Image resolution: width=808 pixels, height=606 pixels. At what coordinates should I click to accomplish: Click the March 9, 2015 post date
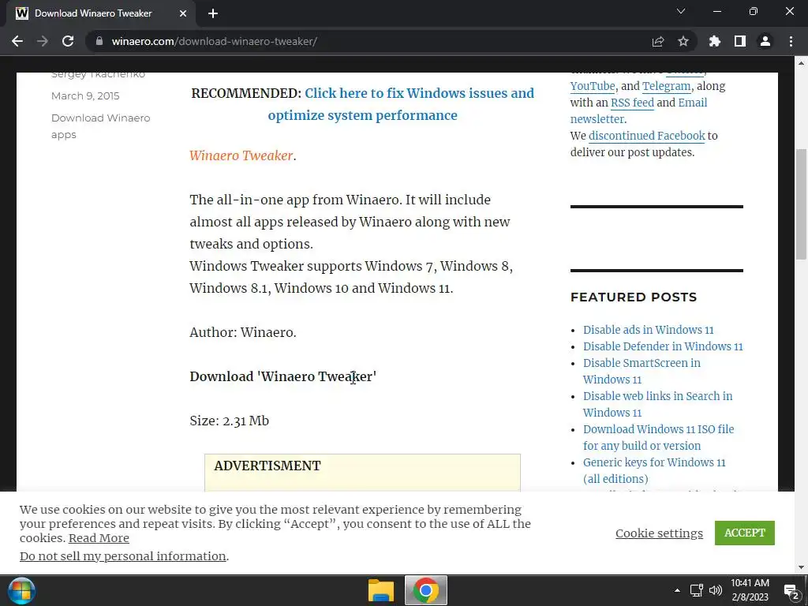pyautogui.click(x=85, y=95)
